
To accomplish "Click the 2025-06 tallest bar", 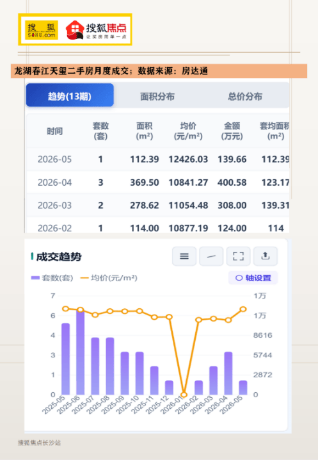I will pos(81,352).
